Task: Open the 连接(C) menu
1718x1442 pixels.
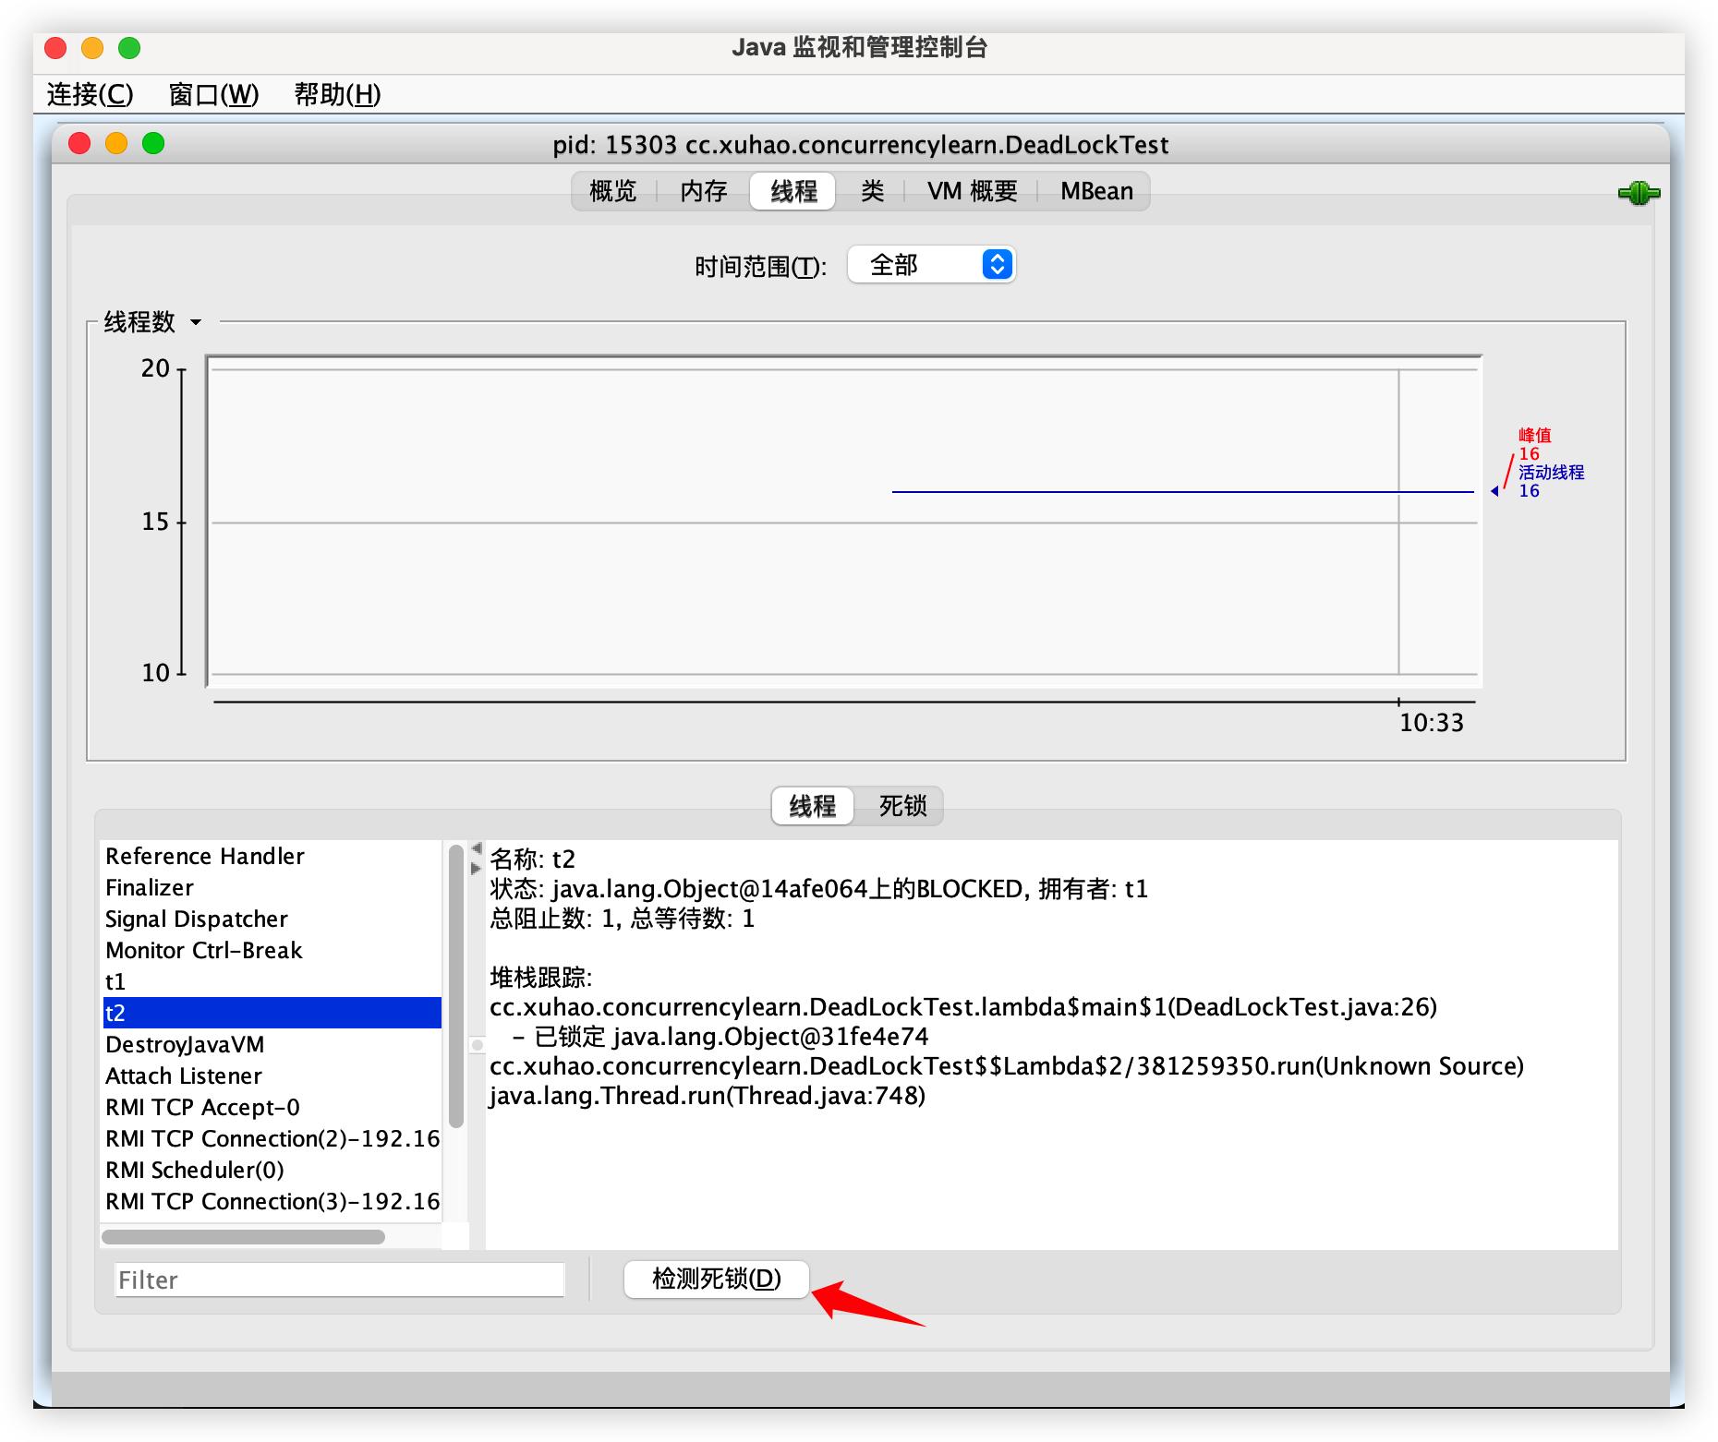Action: [x=90, y=94]
